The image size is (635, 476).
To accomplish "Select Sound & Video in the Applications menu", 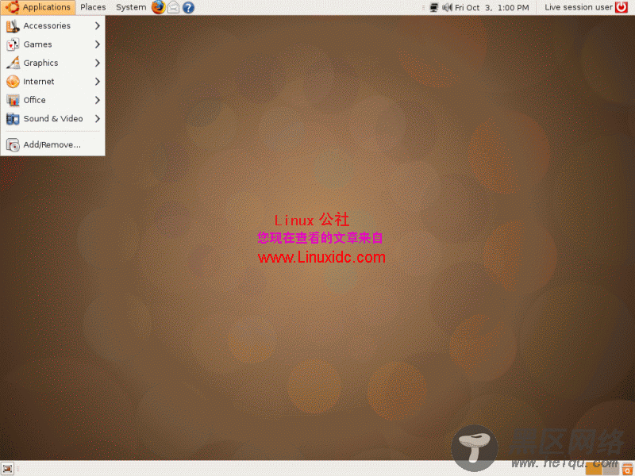I will point(52,118).
